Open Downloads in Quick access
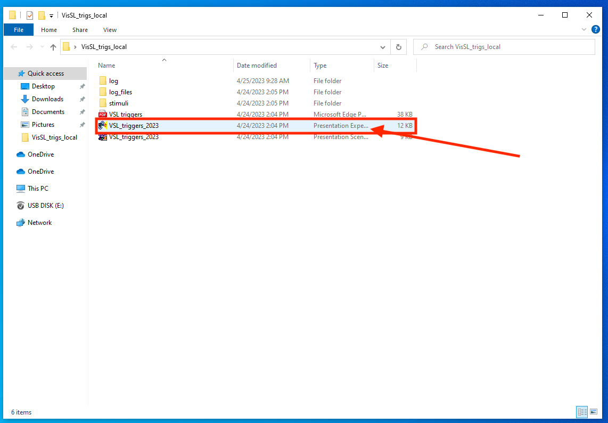608x423 pixels. [x=47, y=99]
